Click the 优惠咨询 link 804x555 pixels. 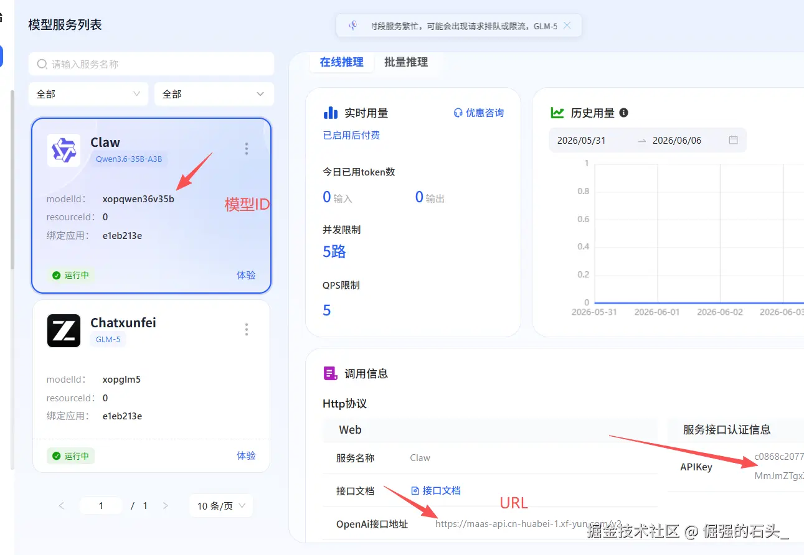[485, 113]
